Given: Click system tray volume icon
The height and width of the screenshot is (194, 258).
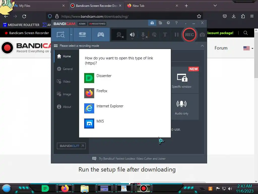Looking at the screenshot, I should coord(230,188).
